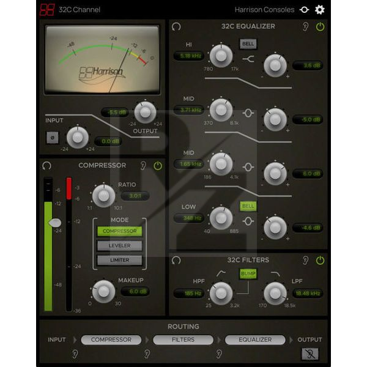Click the HI gain knob
This screenshot has width=367, height=367.
pos(275,65)
